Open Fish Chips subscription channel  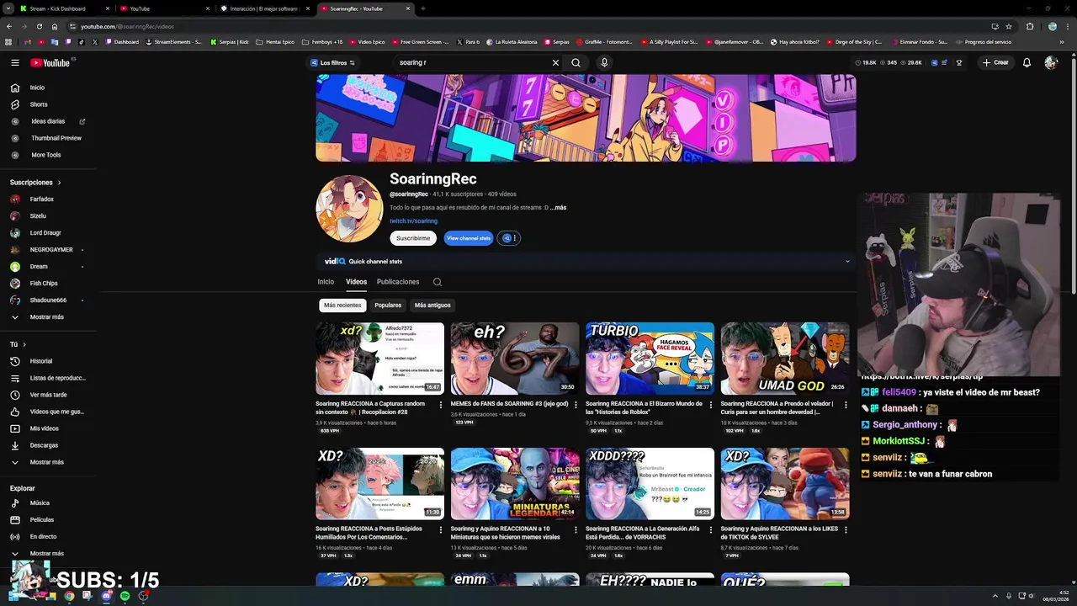pos(35,284)
